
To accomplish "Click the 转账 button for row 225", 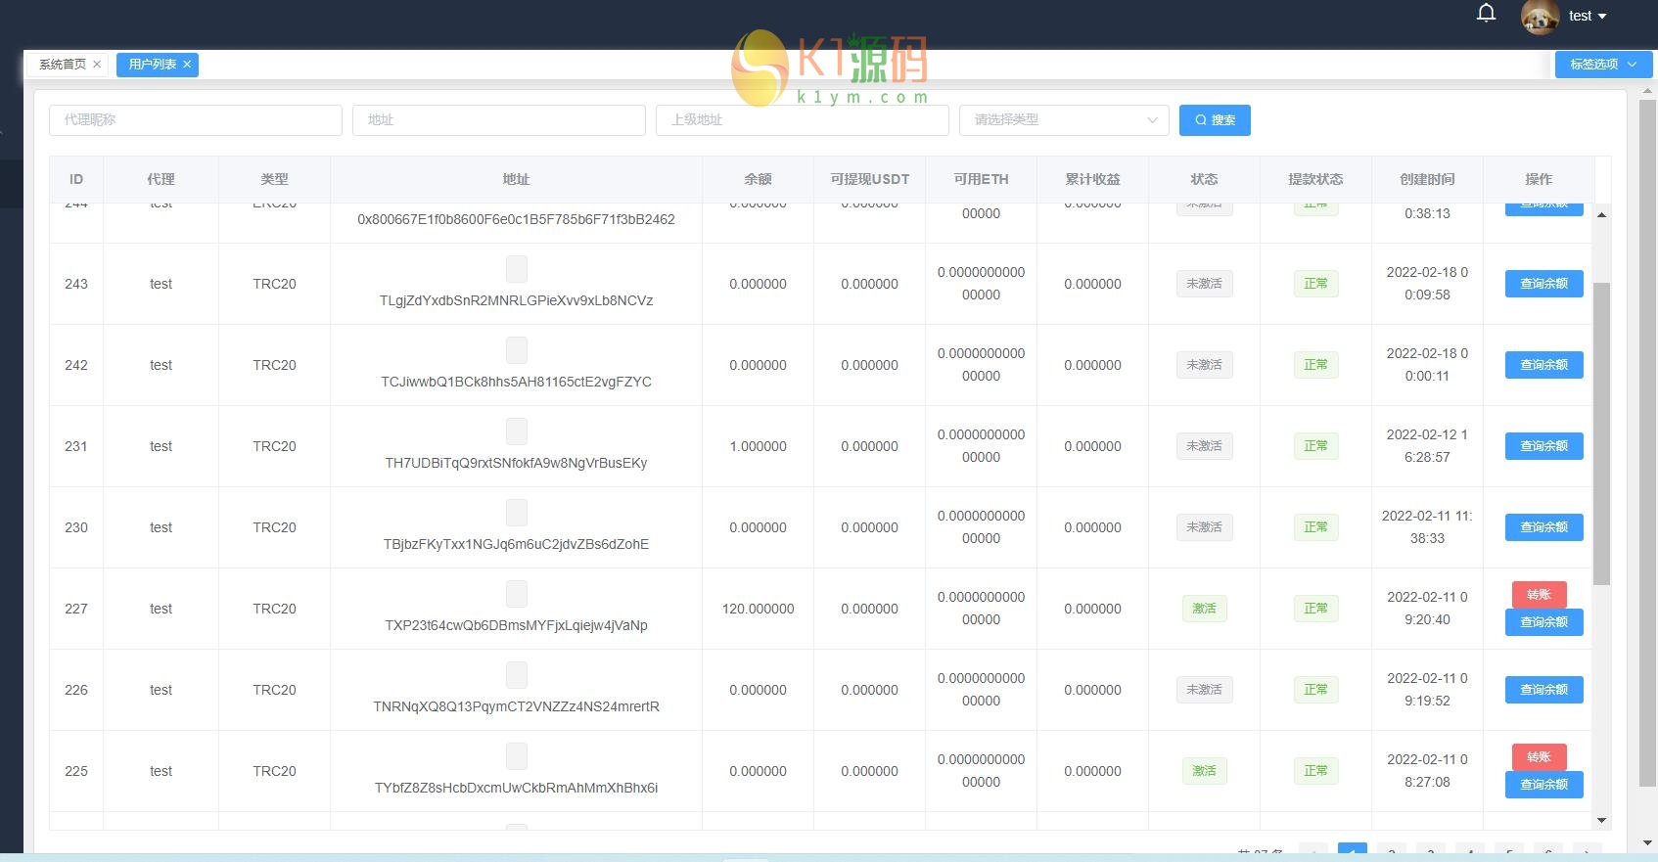I will (1539, 757).
